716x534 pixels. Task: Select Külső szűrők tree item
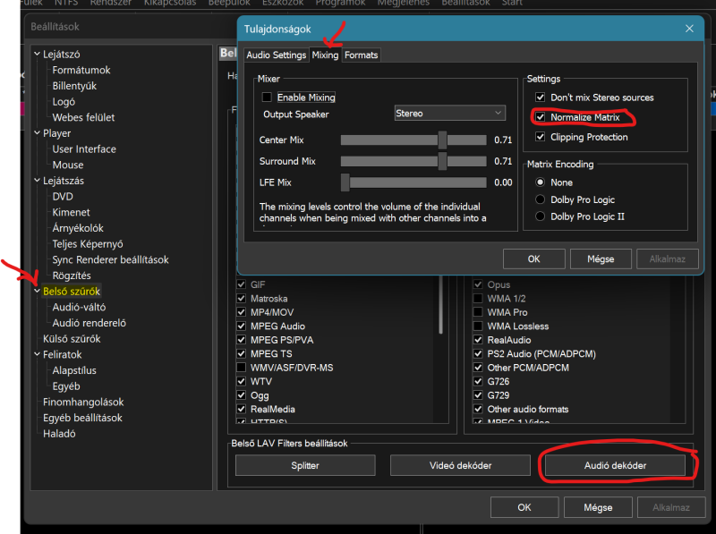click(x=72, y=339)
